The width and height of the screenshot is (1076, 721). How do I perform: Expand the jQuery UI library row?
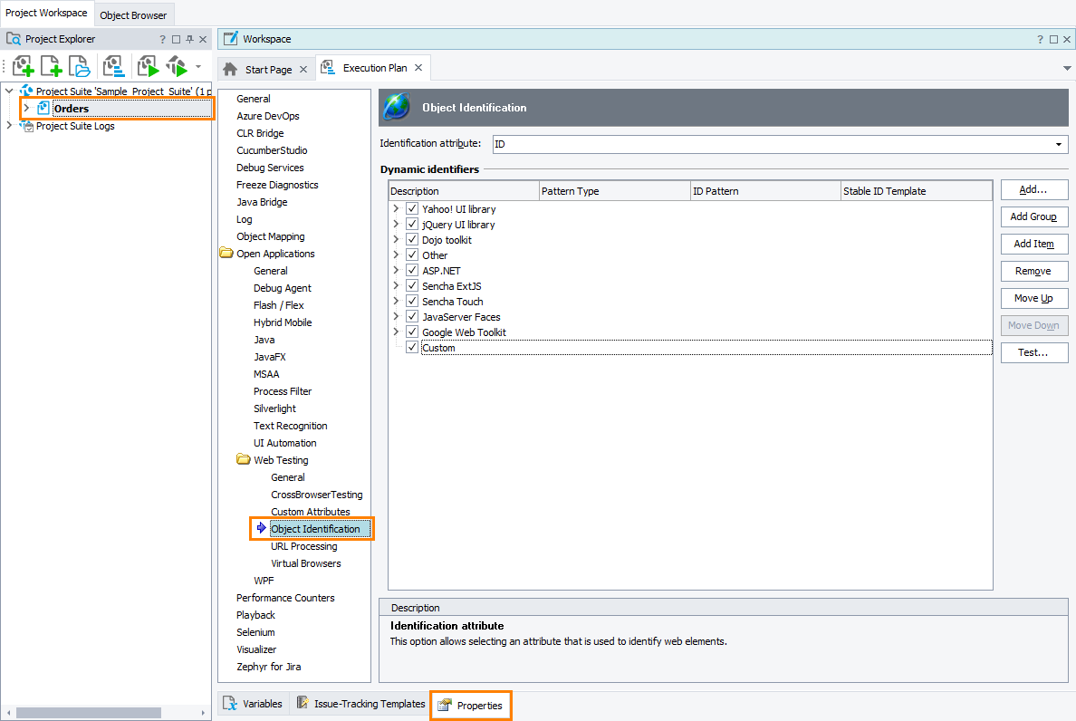(x=396, y=224)
